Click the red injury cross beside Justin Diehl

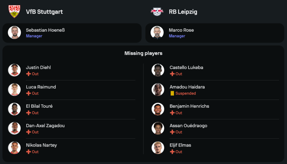[x=28, y=74]
